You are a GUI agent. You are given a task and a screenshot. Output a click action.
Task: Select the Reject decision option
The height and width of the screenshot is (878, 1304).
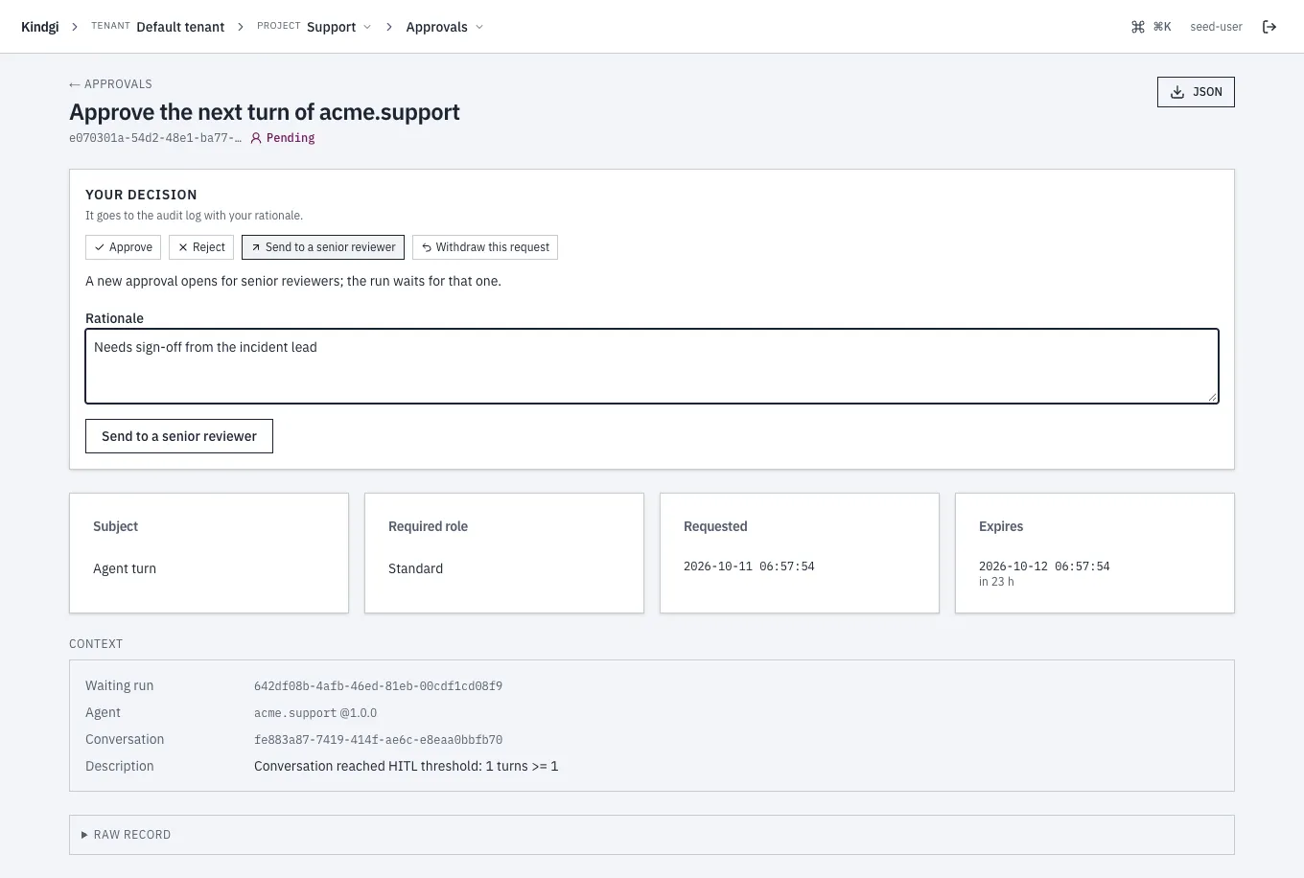point(201,247)
